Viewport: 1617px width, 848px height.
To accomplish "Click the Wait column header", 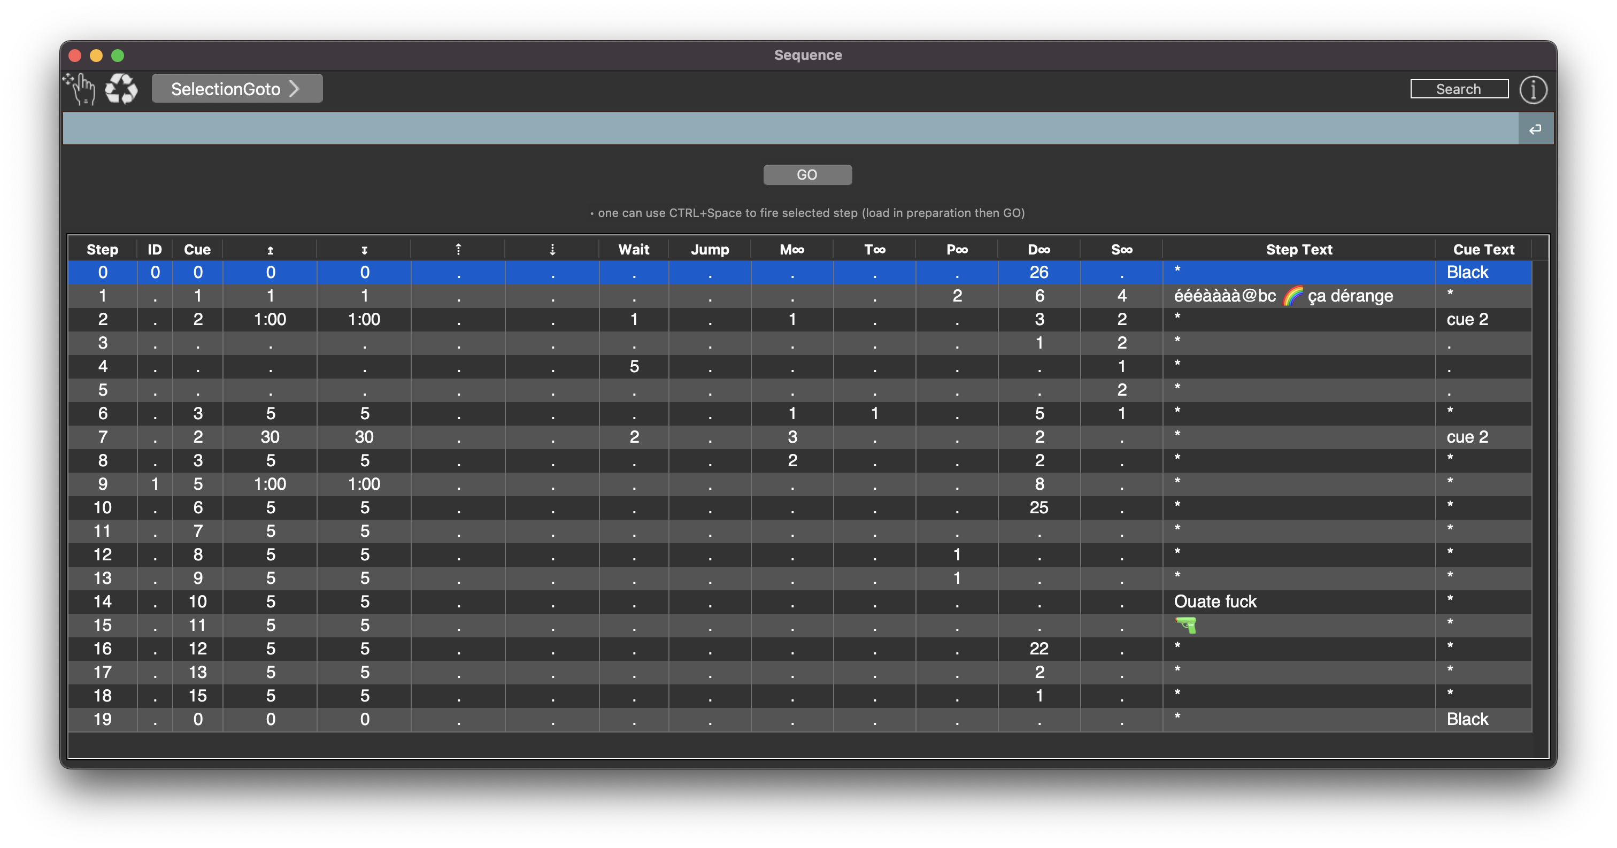I will [633, 250].
